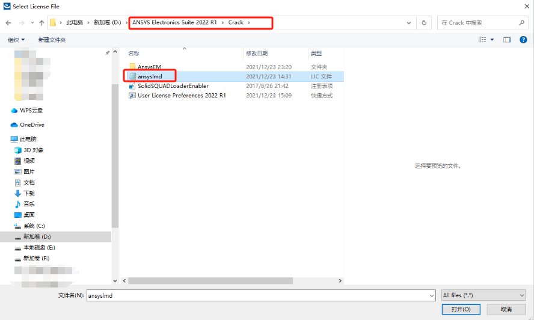
Task: Open 视频 folder in sidebar
Action: point(29,161)
